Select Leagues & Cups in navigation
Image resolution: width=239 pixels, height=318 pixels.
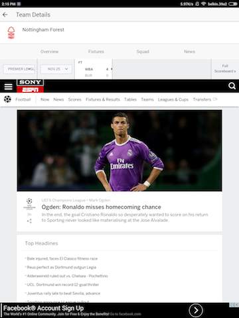[173, 99]
